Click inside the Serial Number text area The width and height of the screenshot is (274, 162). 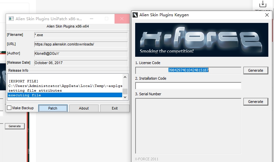[x=188, y=126]
